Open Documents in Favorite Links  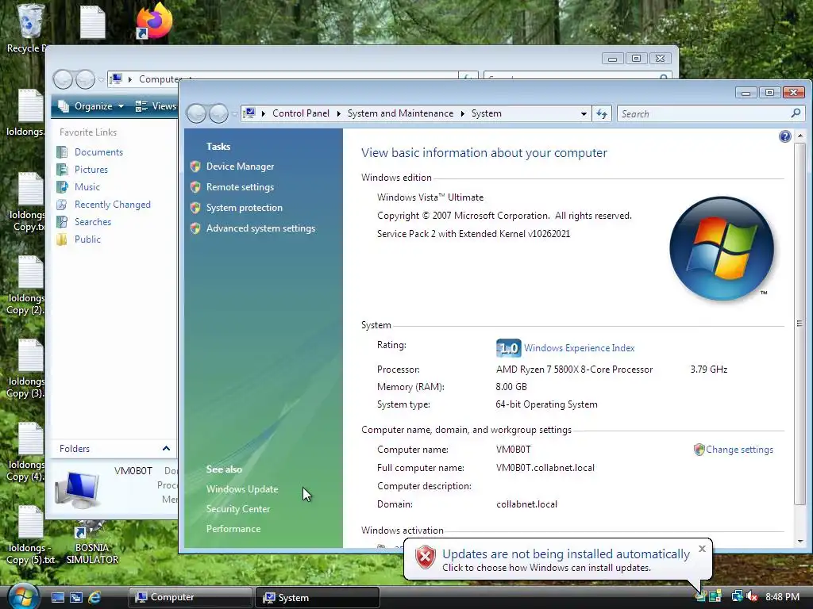pos(98,152)
